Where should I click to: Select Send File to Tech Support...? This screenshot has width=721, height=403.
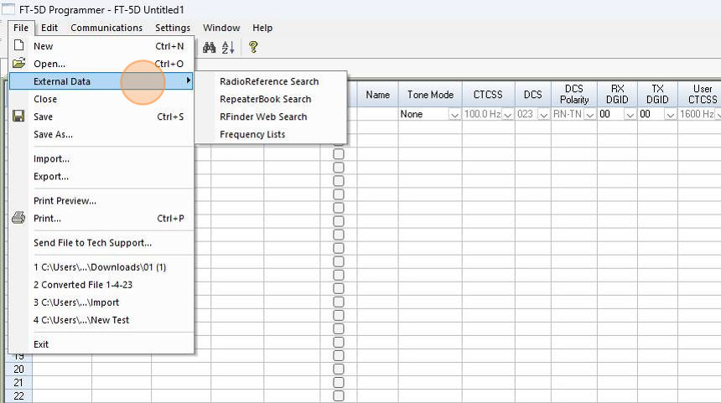[x=101, y=243]
